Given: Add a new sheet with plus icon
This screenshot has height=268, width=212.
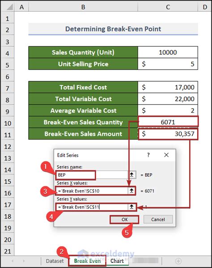Looking at the screenshot, I should 178,261.
